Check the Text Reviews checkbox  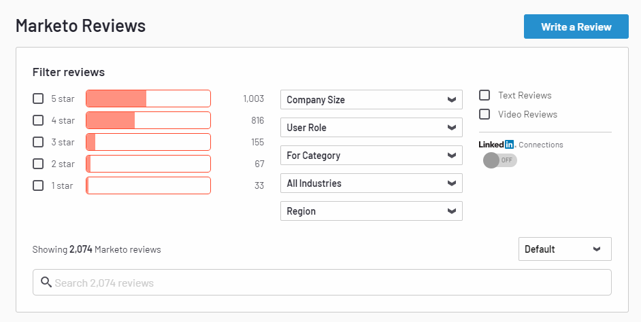tap(484, 95)
